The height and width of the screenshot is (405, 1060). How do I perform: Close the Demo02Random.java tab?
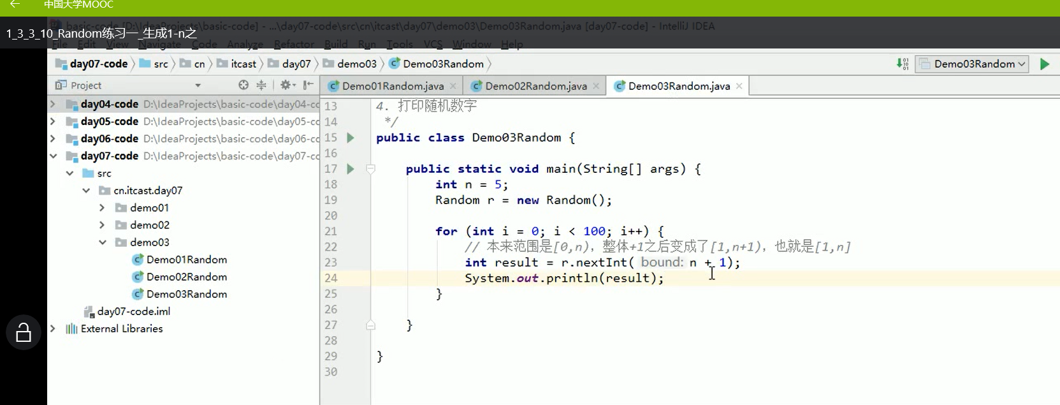pos(596,86)
